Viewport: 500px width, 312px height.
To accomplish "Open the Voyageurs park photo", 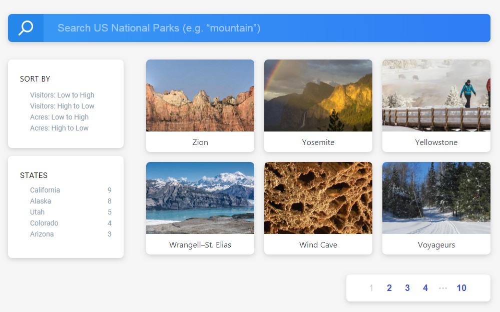I will 436,198.
